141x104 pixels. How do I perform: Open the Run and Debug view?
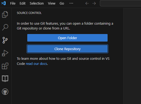5,53
